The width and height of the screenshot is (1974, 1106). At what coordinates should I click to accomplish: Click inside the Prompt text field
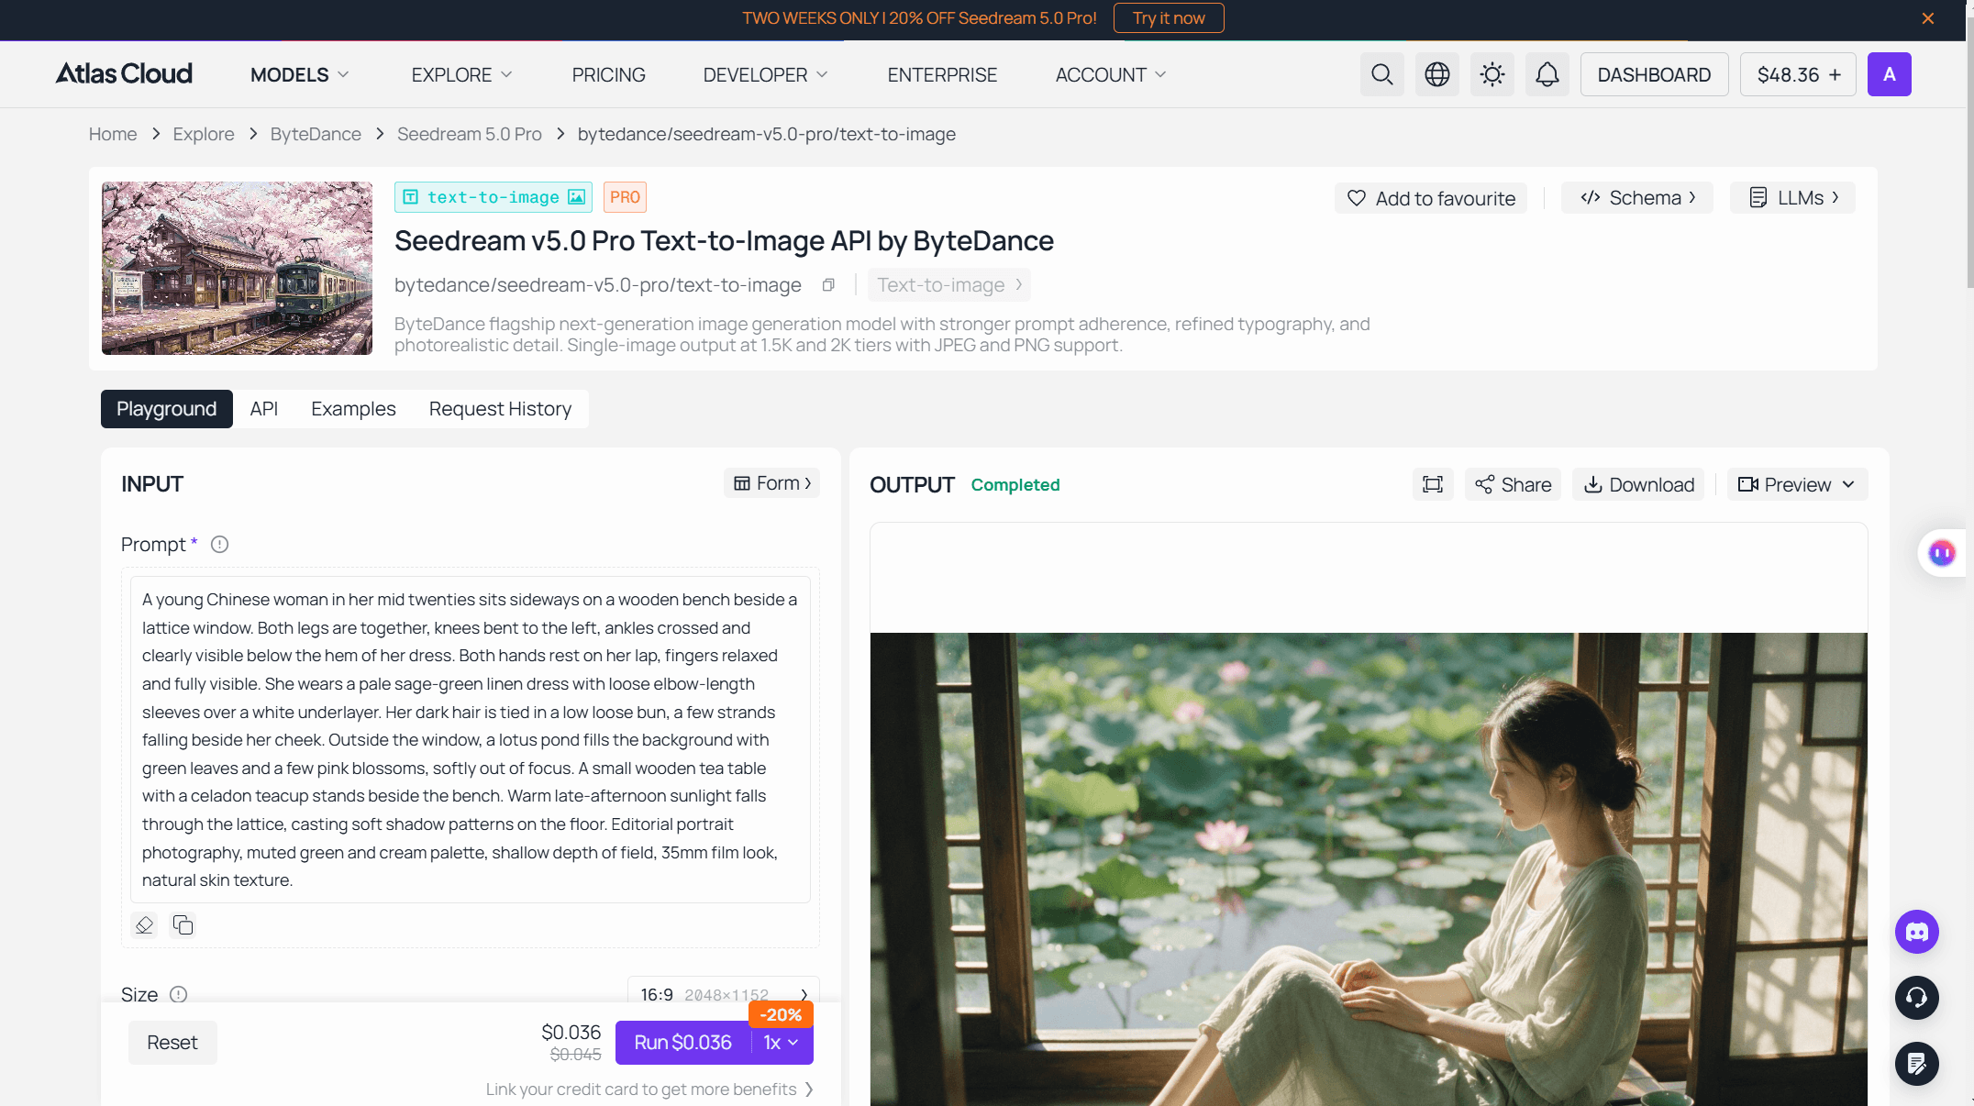pos(471,739)
